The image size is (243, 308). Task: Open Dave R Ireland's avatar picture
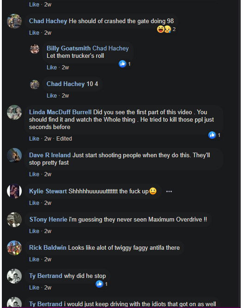(x=14, y=155)
